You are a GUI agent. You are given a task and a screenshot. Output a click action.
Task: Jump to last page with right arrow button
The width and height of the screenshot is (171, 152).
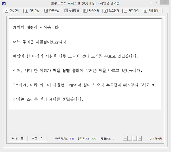tap(139, 138)
